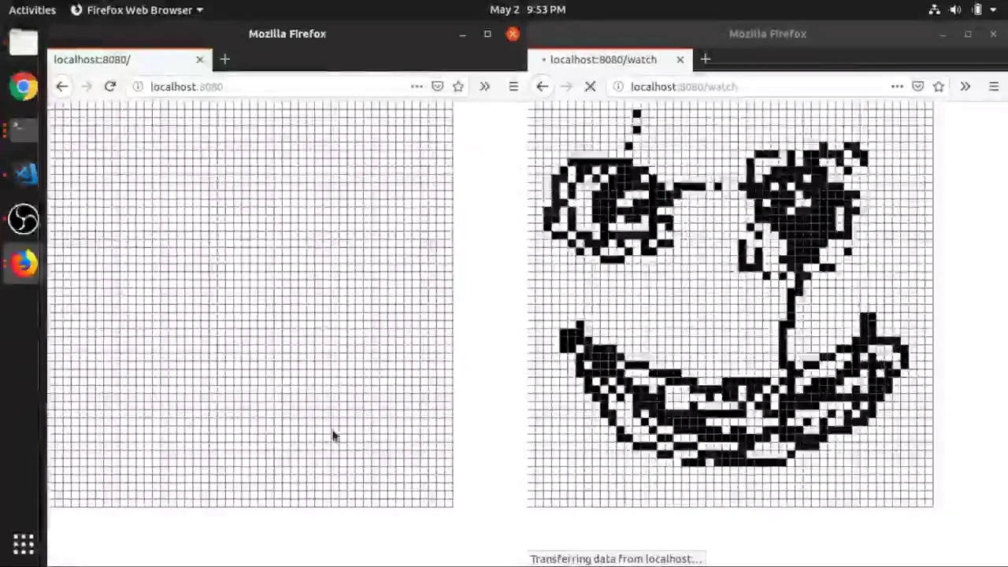Open Terminal from the dock

(24, 131)
